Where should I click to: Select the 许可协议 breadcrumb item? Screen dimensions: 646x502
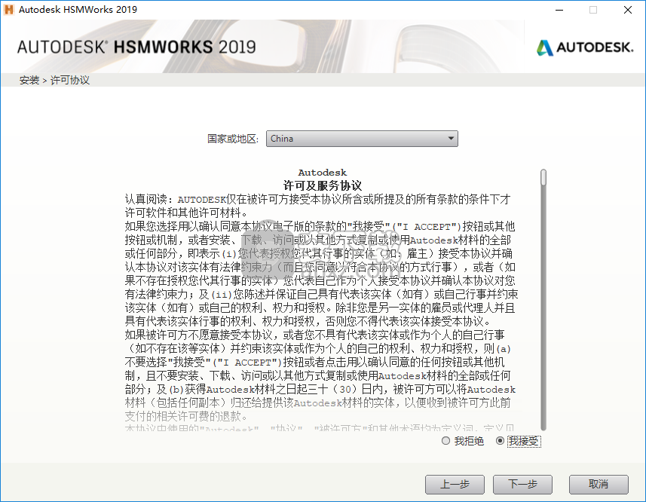pyautogui.click(x=70, y=80)
